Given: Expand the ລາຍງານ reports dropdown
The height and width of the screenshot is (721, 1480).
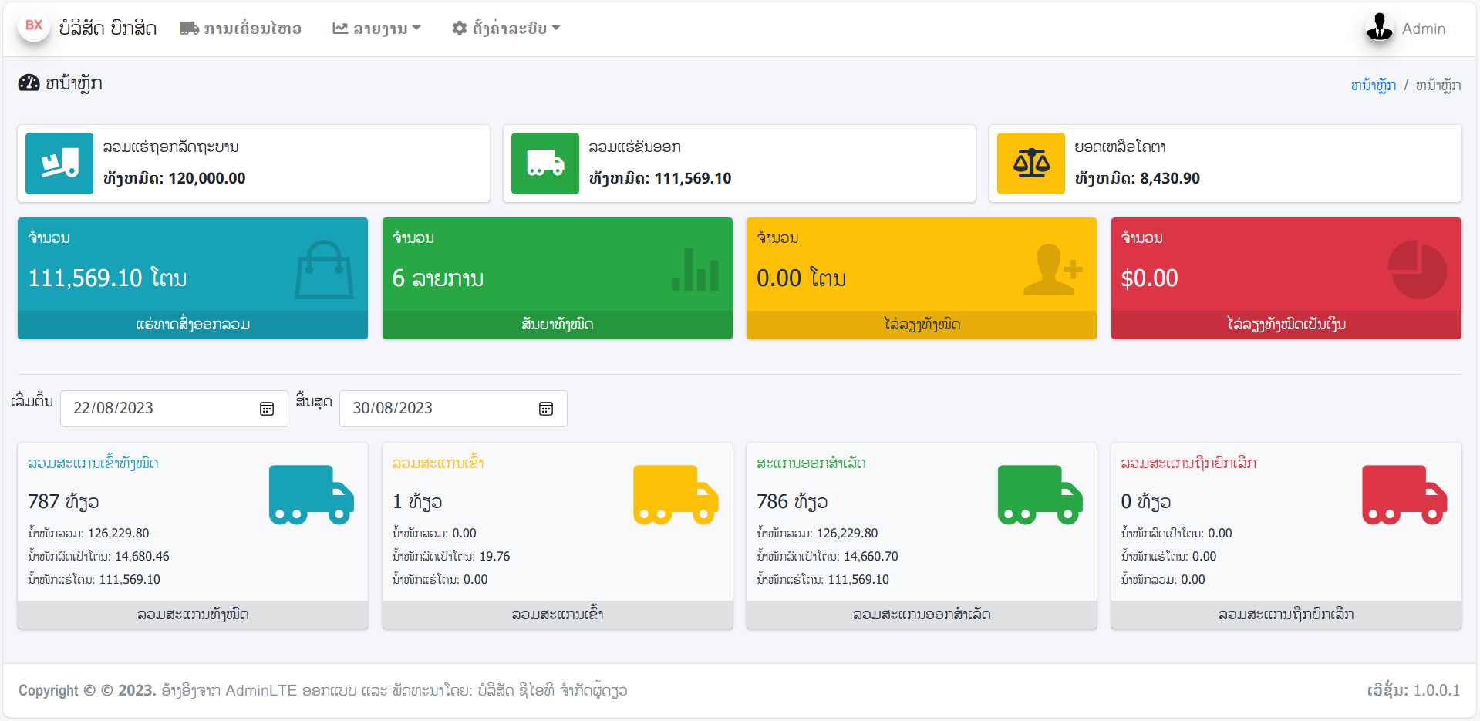Looking at the screenshot, I should coord(376,29).
